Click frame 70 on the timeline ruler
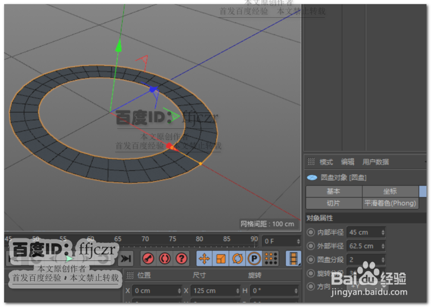This screenshot has width=431, height=307. pyautogui.click(x=145, y=239)
